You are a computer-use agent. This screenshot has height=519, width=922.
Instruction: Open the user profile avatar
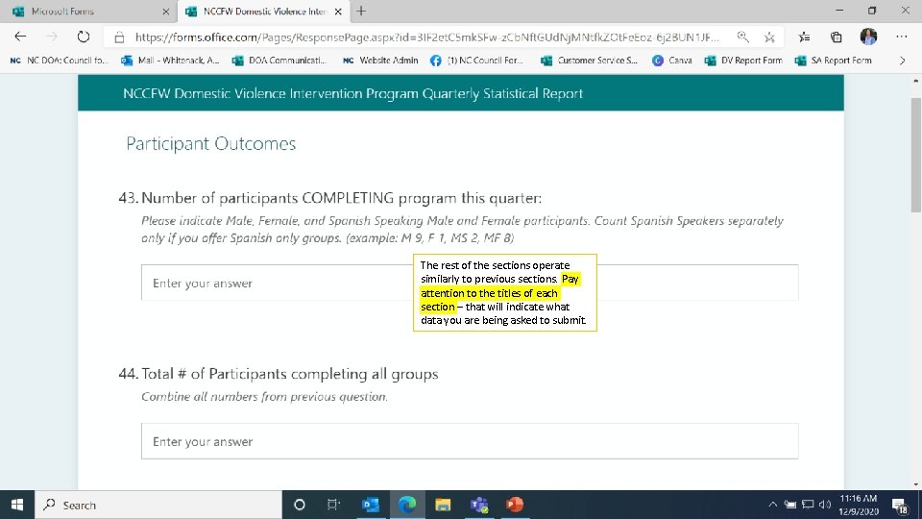[868, 37]
